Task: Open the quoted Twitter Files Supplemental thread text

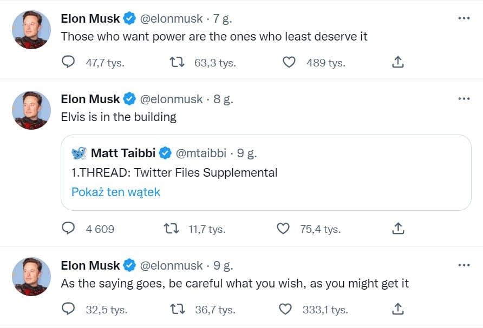Action: (174, 173)
